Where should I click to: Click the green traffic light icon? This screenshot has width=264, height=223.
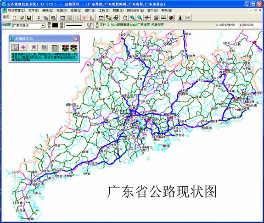(73, 48)
